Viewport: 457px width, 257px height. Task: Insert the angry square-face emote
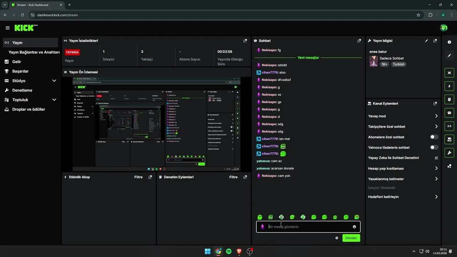tap(271, 217)
